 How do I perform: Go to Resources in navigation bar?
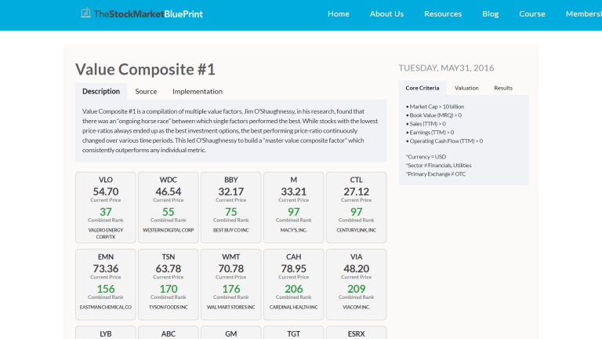coord(443,14)
